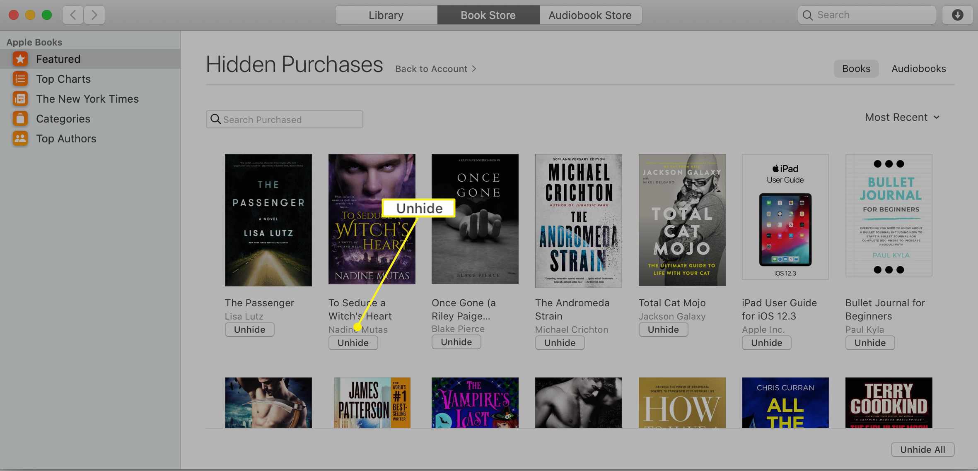Click the magnifier icon in top search
978x471 pixels.
807,15
